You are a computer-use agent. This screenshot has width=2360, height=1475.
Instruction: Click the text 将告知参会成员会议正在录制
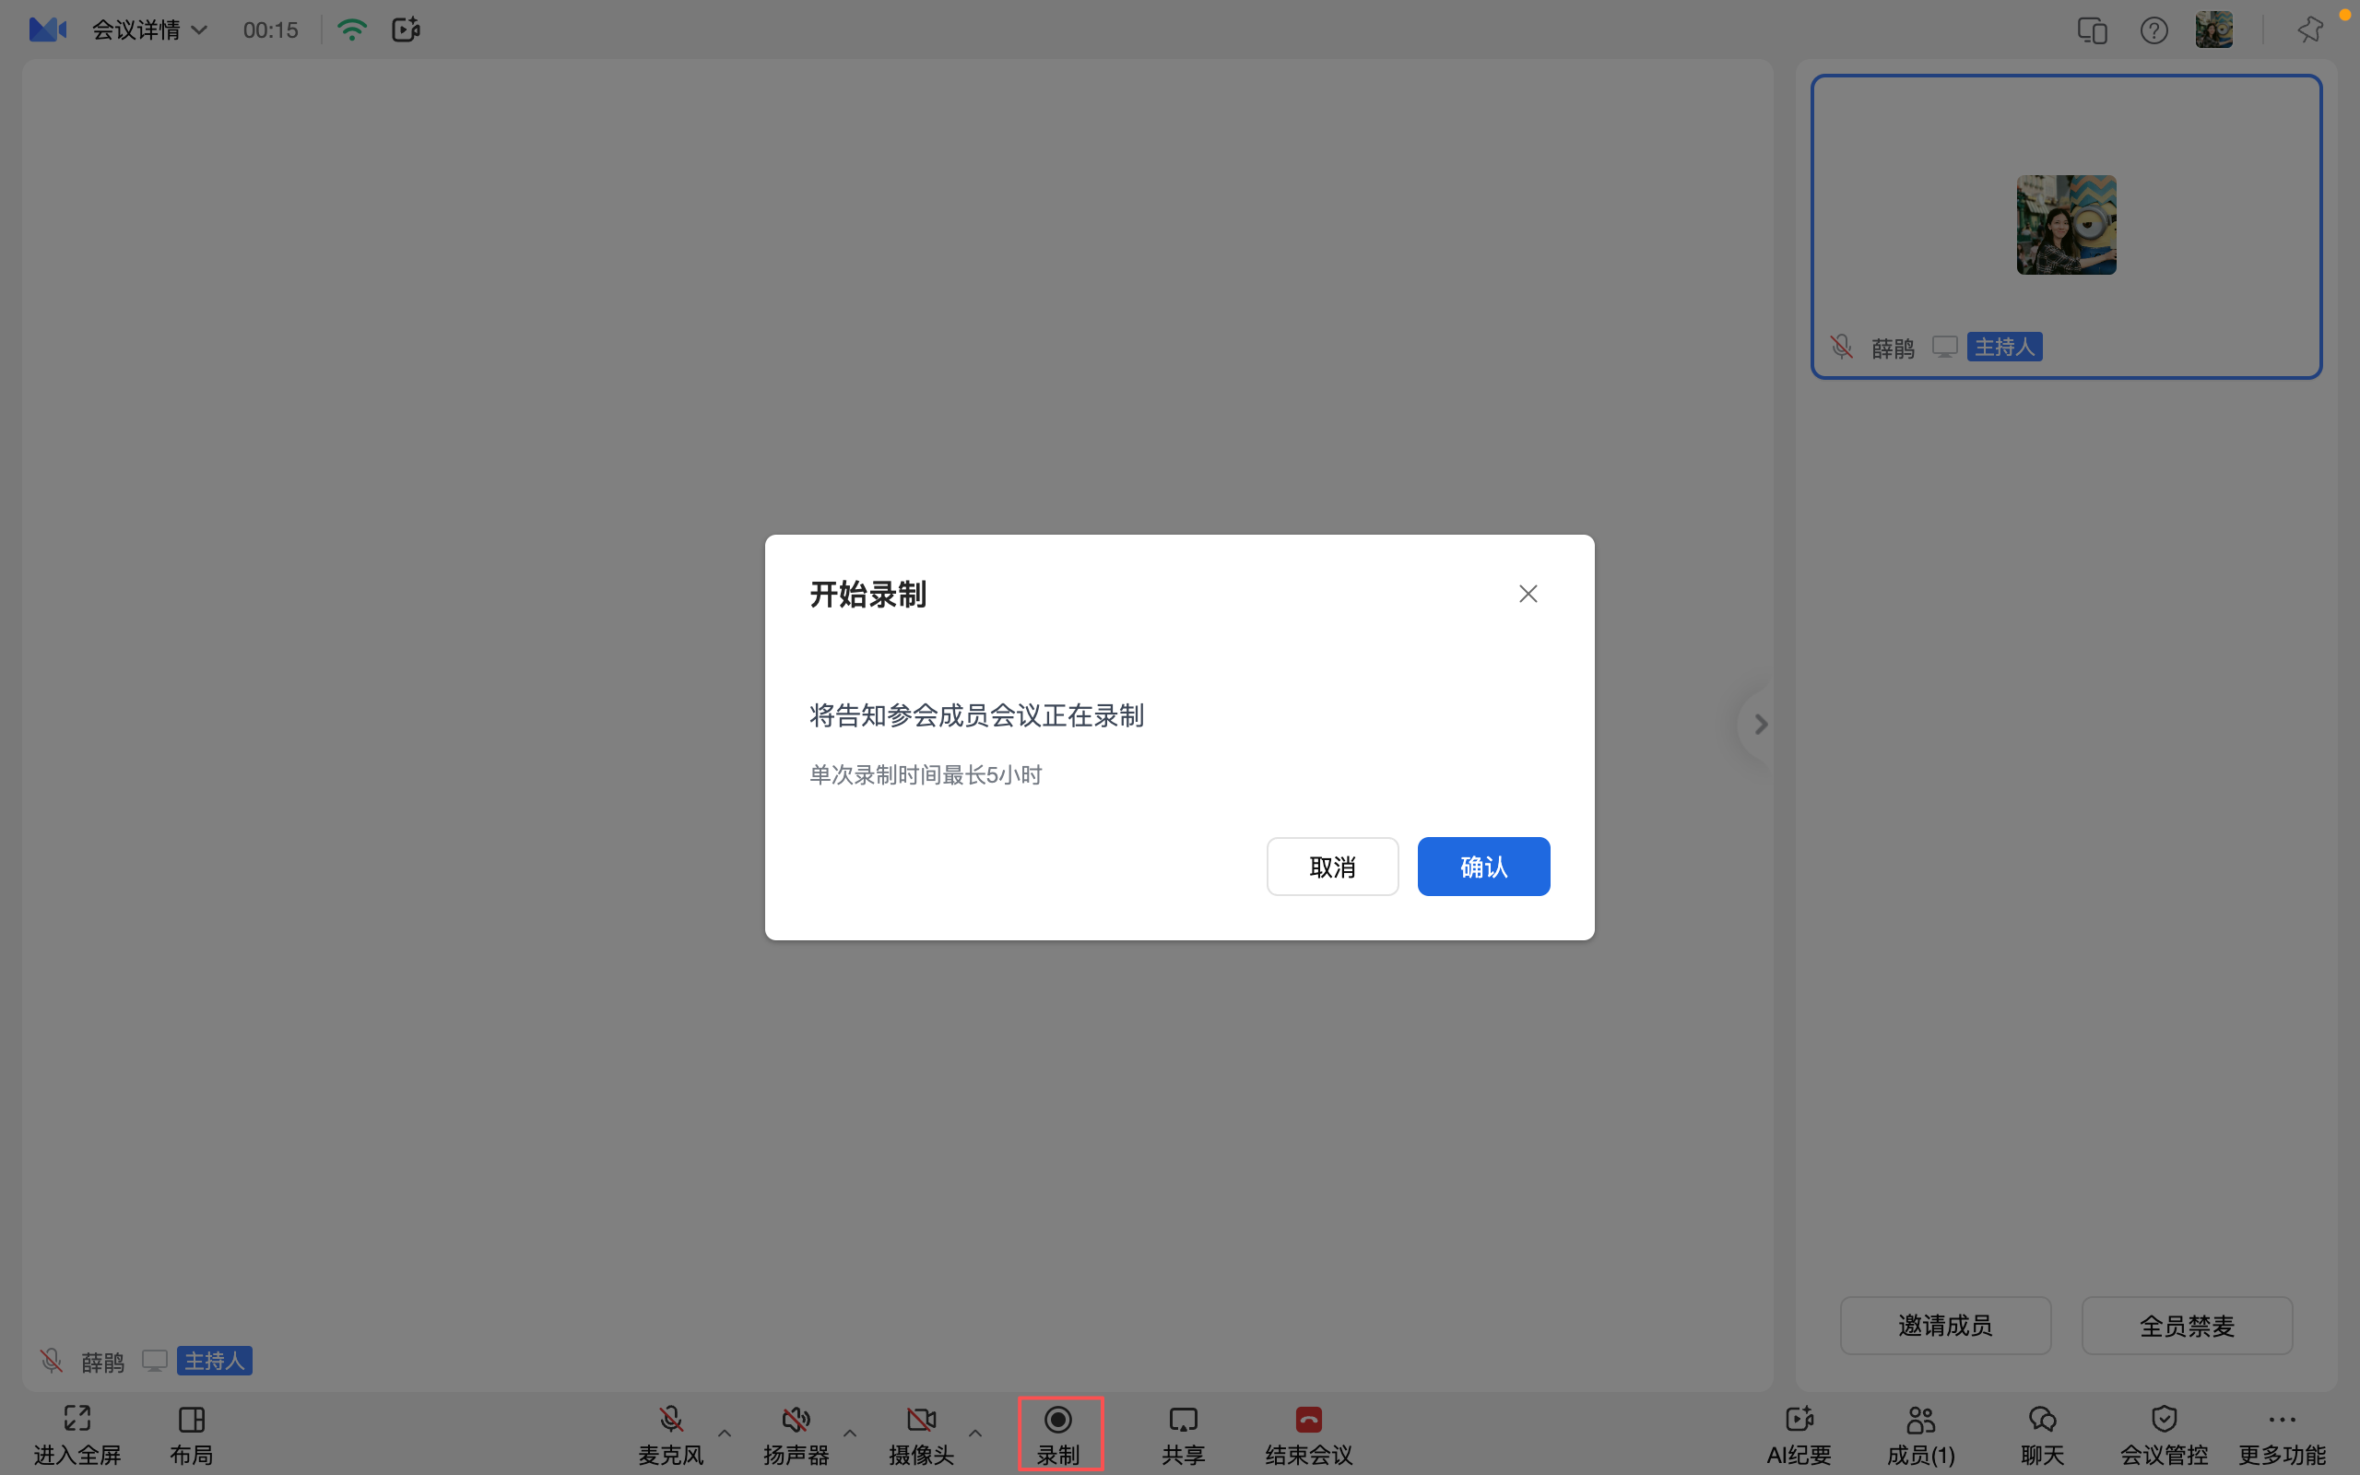tap(976, 715)
